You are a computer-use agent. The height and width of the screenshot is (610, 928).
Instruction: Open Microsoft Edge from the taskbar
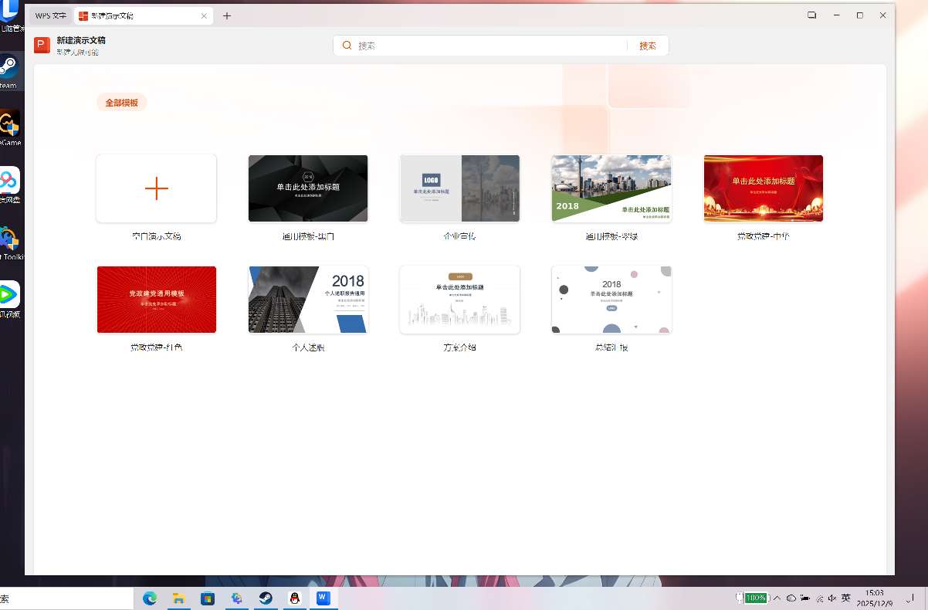point(150,598)
